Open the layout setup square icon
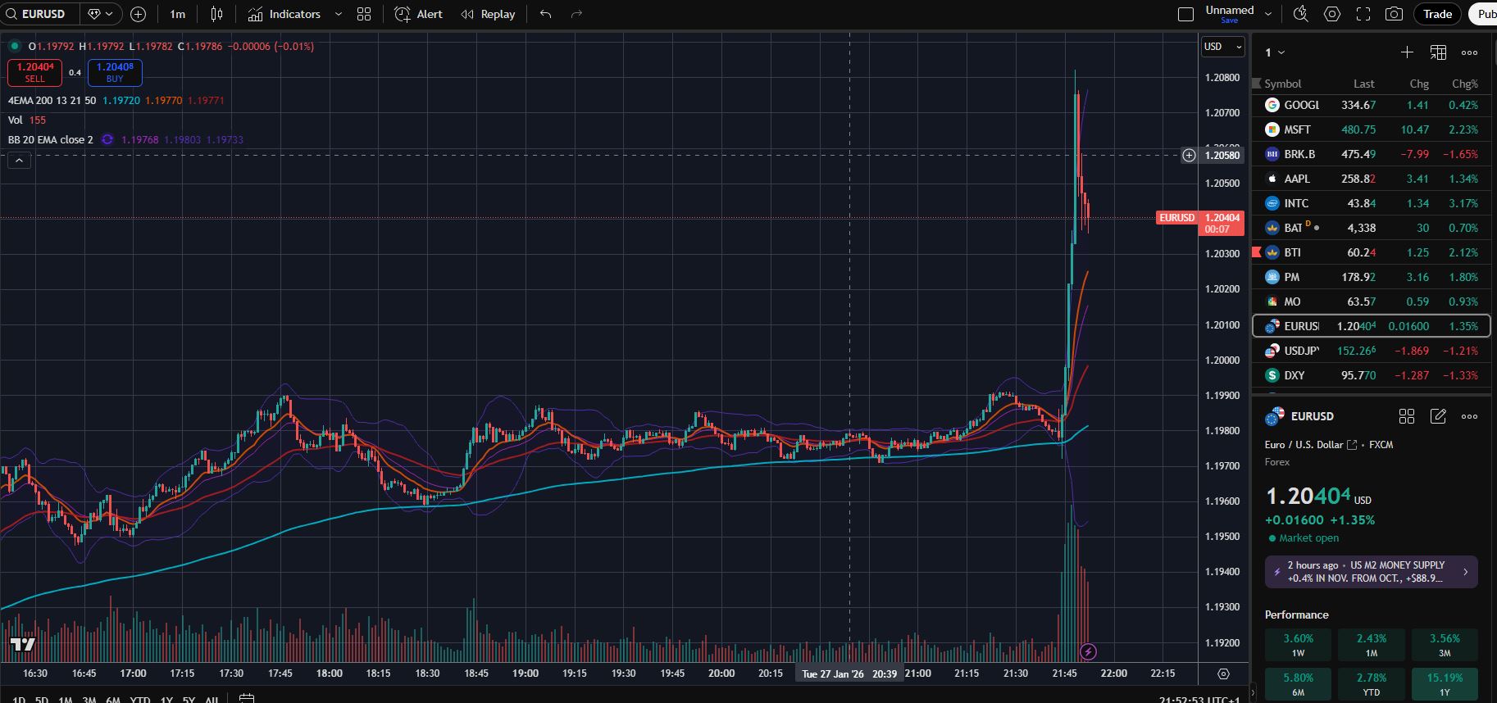 pyautogui.click(x=1185, y=14)
